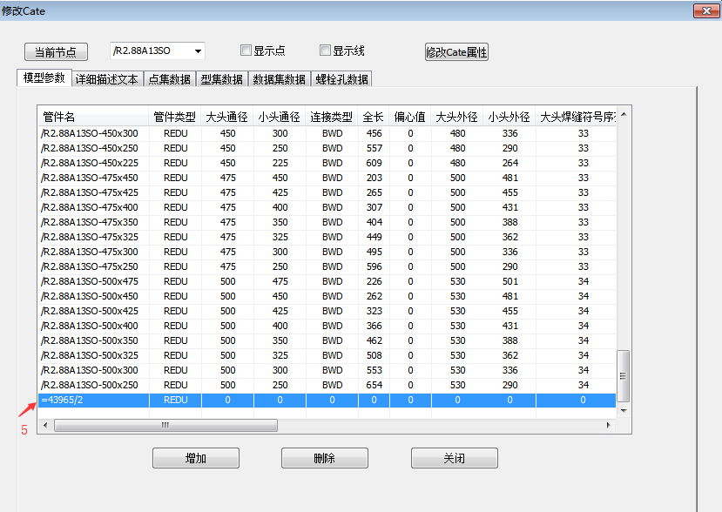Switch to the 点集数据 tab
Screen dimensions: 722x512
click(x=169, y=79)
